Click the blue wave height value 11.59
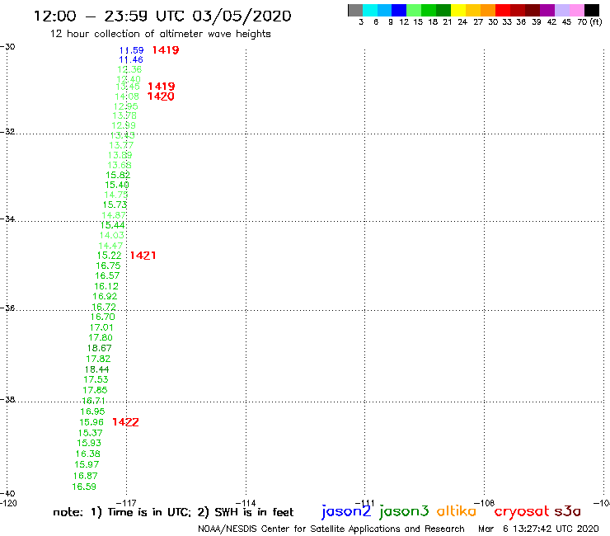This screenshot has height=536, width=610. click(131, 50)
